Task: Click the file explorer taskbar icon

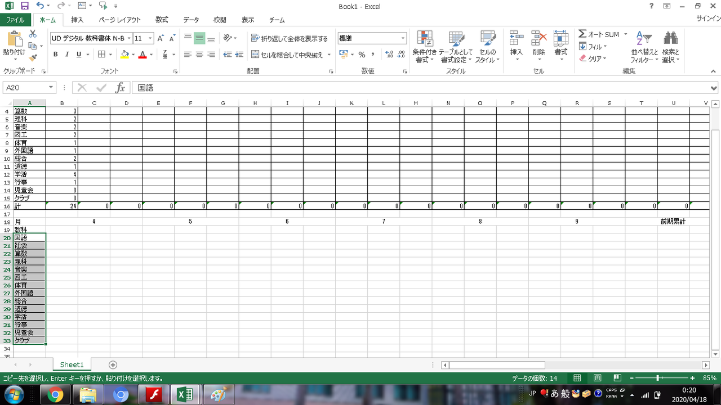Action: 88,395
